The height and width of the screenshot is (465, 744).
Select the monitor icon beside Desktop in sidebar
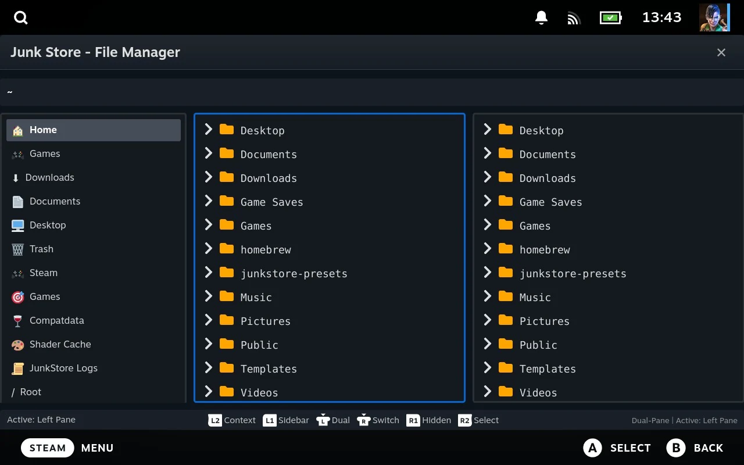pos(18,226)
